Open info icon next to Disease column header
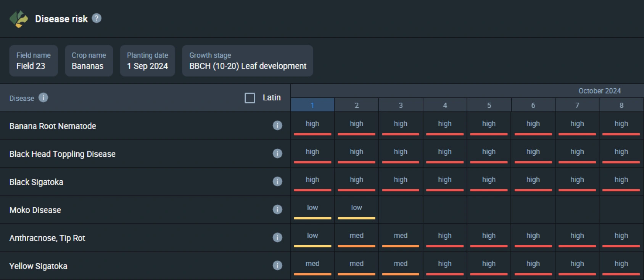 [43, 98]
